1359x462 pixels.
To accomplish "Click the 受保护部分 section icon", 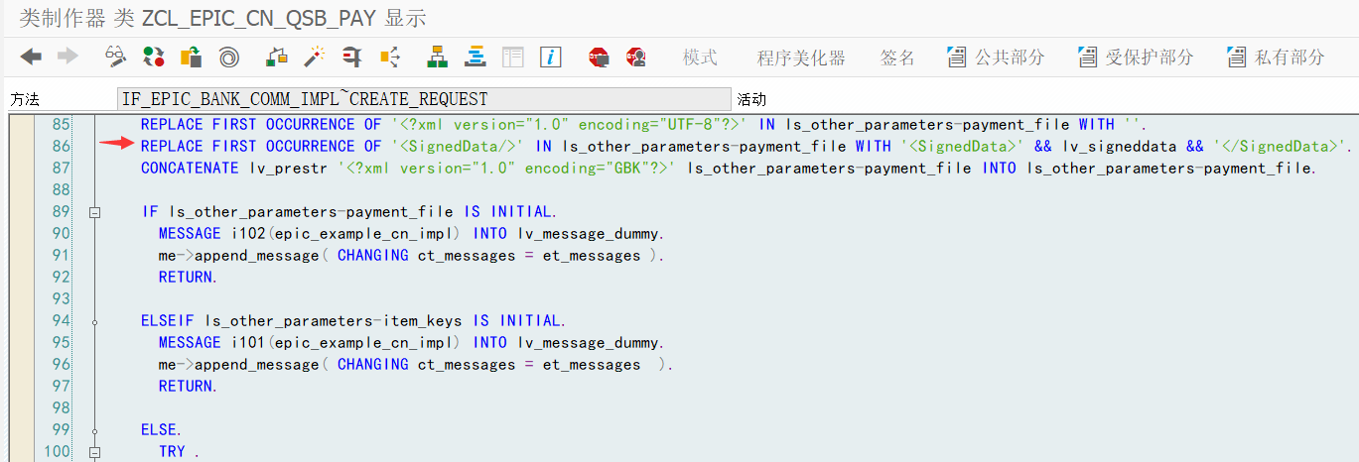I will pyautogui.click(x=1088, y=58).
